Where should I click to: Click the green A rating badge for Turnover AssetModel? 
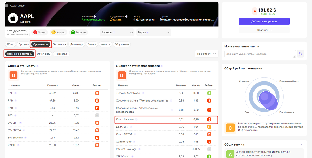pos(209,93)
